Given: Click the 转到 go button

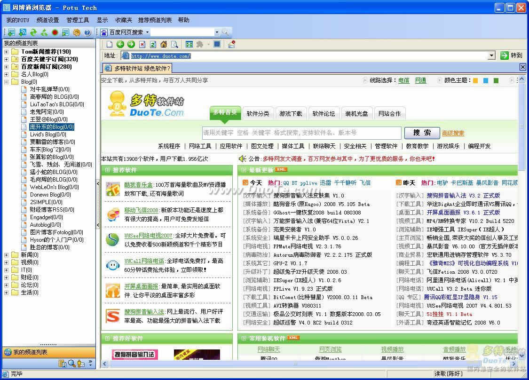Looking at the screenshot, I should click(512, 55).
